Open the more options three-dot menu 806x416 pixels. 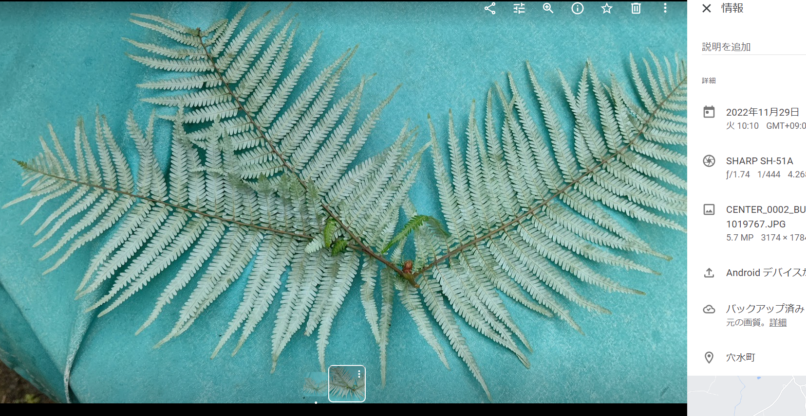pos(665,8)
